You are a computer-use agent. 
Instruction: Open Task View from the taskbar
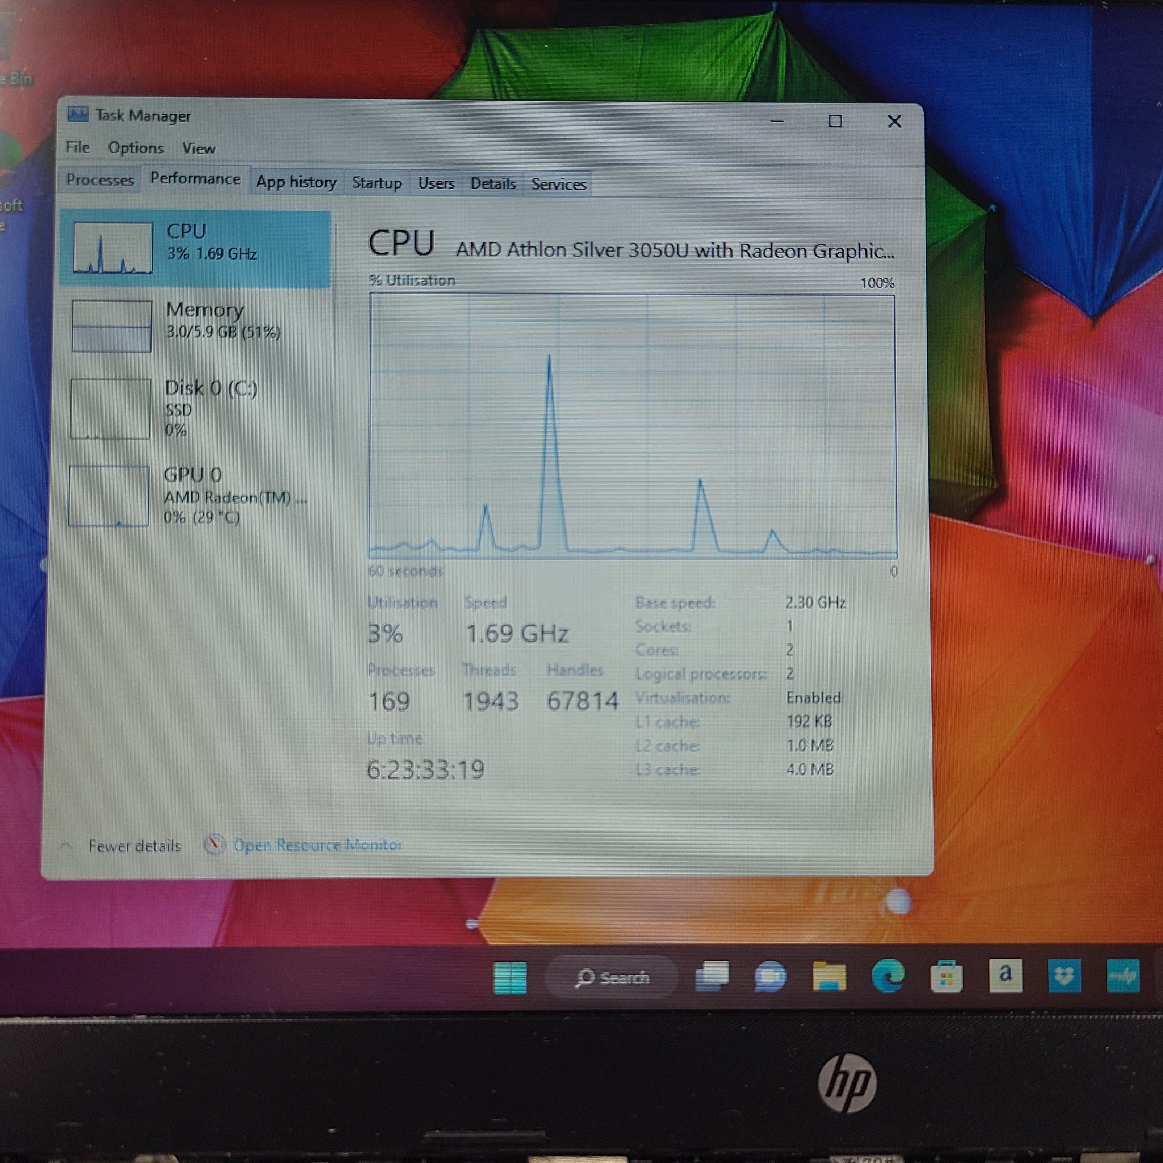[712, 976]
